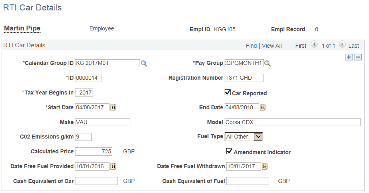Open End Date calendar picker

click(263, 107)
